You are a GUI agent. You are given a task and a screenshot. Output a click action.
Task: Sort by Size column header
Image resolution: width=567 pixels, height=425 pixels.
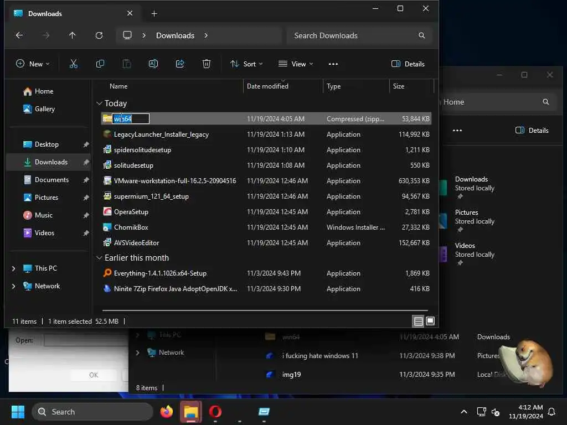click(399, 86)
